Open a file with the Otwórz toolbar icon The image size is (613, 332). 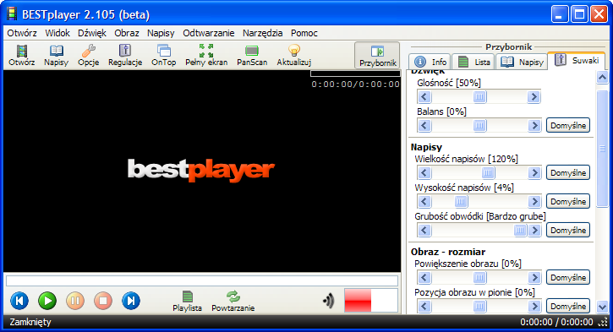[22, 55]
